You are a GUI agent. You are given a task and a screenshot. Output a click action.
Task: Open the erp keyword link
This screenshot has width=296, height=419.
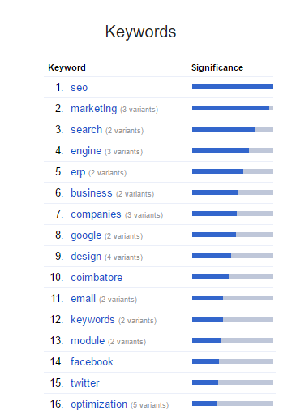tap(78, 172)
